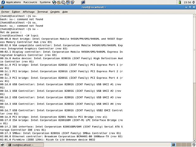The height and width of the screenshot is (147, 196).
Task: Open the trash icon in bottom panel
Action: pos(194,145)
